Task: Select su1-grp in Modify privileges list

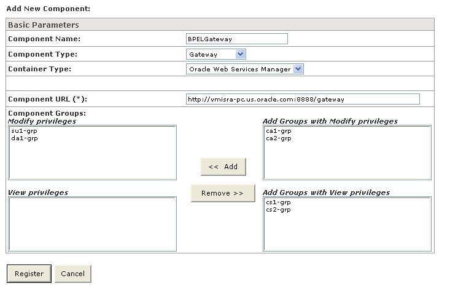Action: tap(23, 131)
